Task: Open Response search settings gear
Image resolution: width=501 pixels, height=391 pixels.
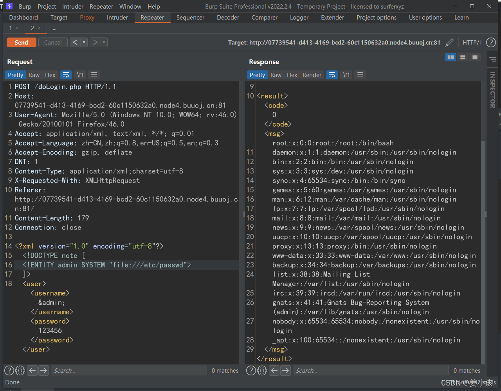Action: (x=262, y=371)
